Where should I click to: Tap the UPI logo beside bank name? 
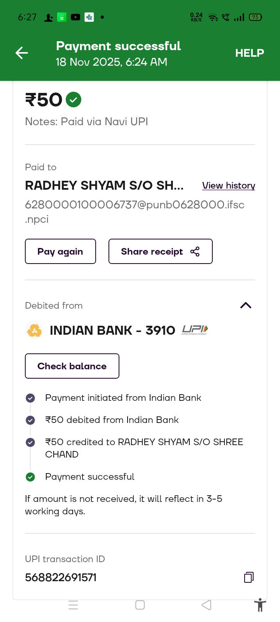coord(195,330)
